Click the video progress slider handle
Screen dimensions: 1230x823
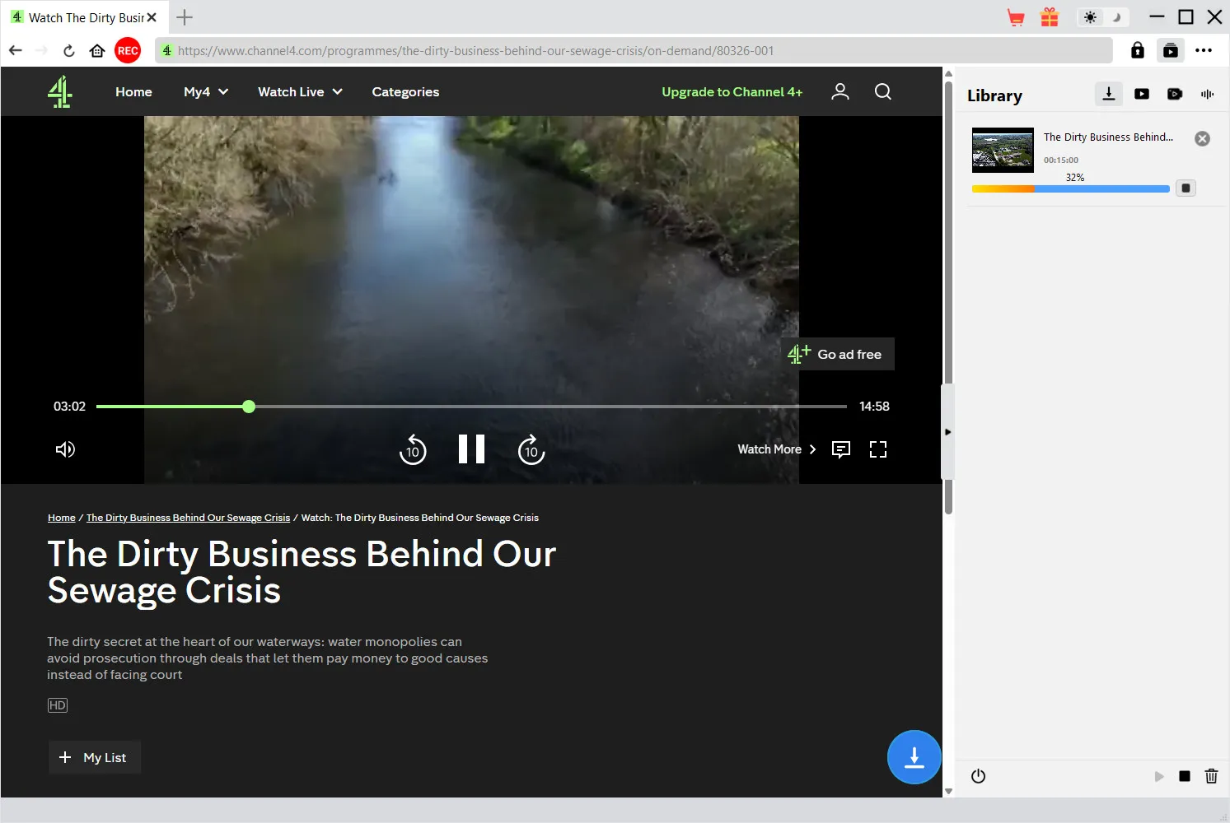tap(249, 407)
